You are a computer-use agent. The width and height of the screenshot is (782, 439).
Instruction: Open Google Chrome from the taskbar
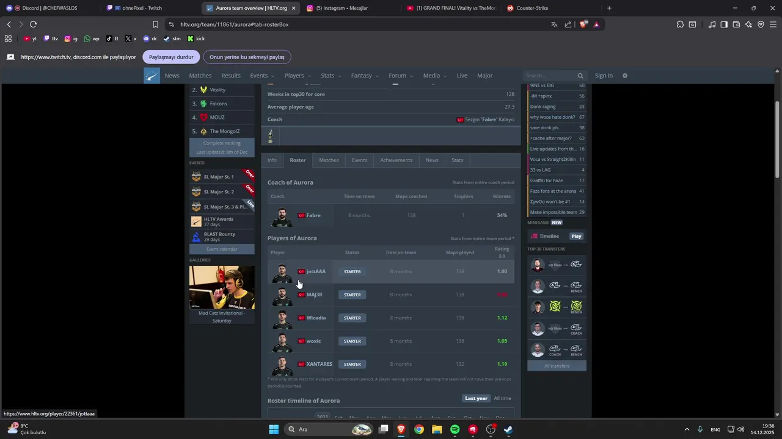pyautogui.click(x=419, y=429)
